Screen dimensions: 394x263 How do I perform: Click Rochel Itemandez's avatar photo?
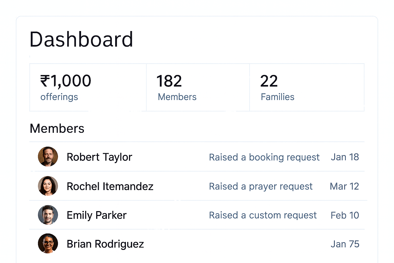(48, 186)
